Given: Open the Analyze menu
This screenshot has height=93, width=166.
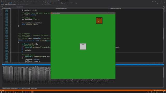Looking at the screenshot, I should (27, 1).
